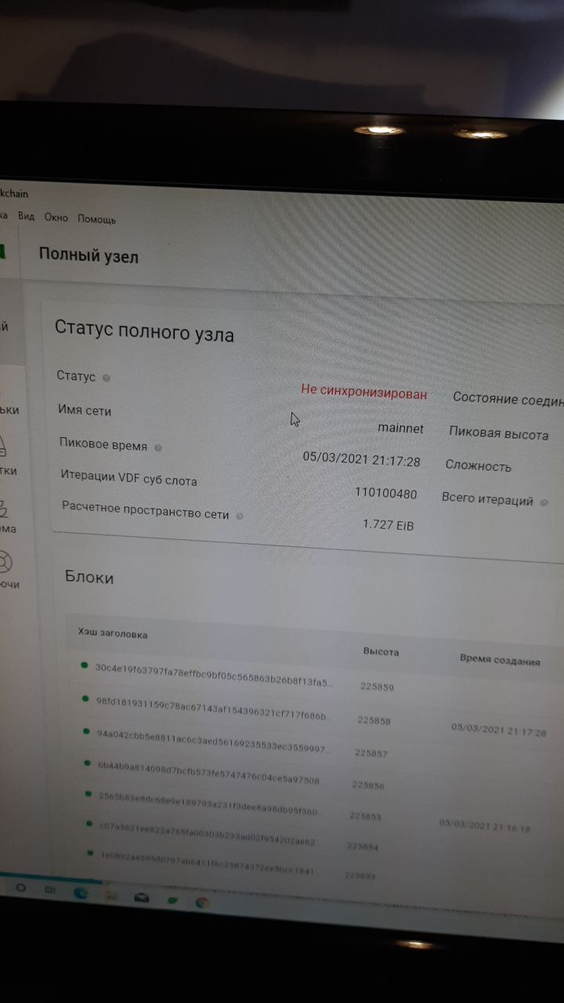564x1003 pixels.
Task: Click block height 225858
Action: [x=374, y=719]
